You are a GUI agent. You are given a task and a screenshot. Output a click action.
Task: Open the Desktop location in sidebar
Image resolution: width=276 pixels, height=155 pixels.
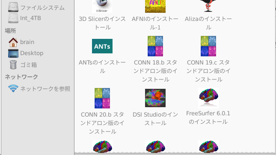(26, 53)
